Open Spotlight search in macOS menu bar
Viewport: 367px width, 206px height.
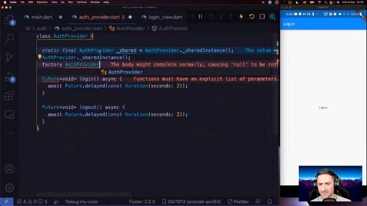(x=326, y=2)
